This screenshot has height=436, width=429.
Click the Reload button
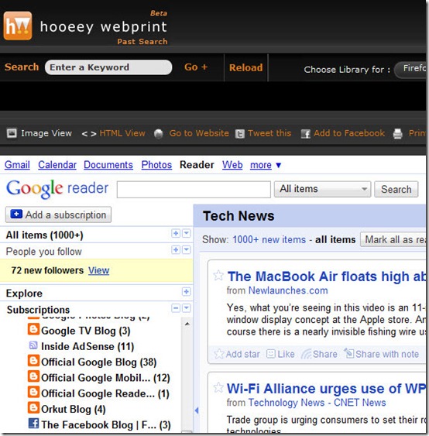coord(245,67)
